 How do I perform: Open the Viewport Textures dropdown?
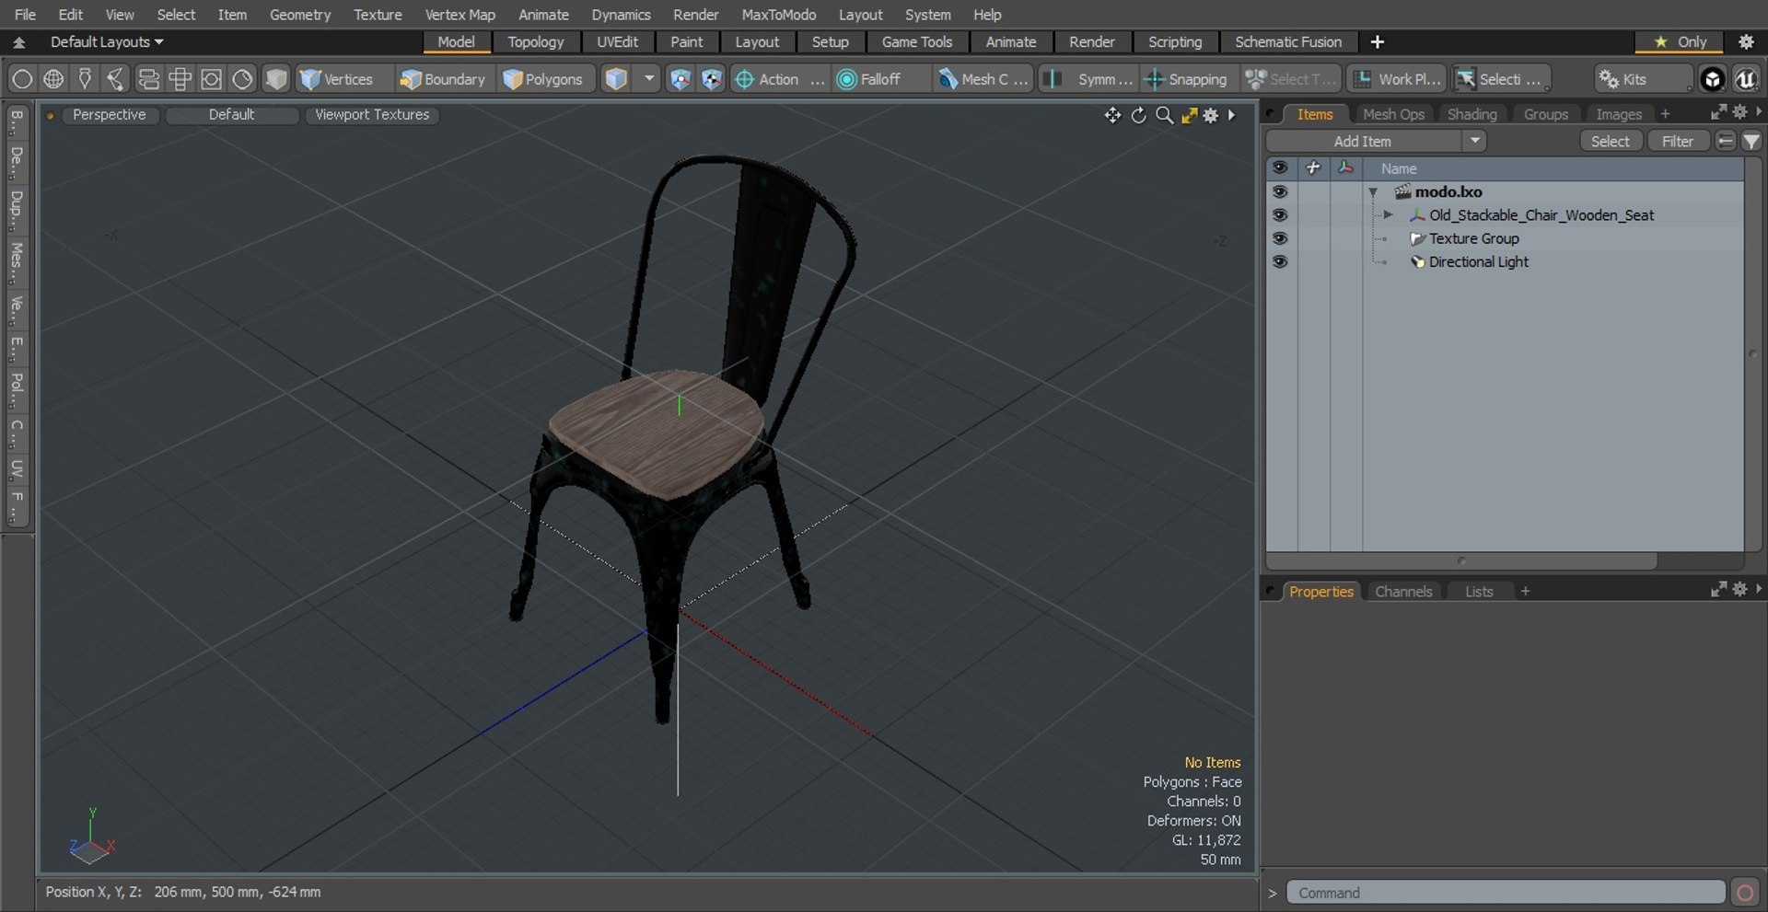pyautogui.click(x=372, y=115)
